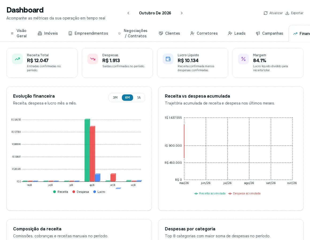
Task: Click the Despesas por categoria heading
Action: pyautogui.click(x=190, y=229)
